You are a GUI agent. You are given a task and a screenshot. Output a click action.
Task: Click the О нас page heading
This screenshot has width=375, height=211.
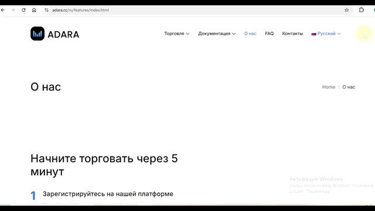[x=46, y=87]
